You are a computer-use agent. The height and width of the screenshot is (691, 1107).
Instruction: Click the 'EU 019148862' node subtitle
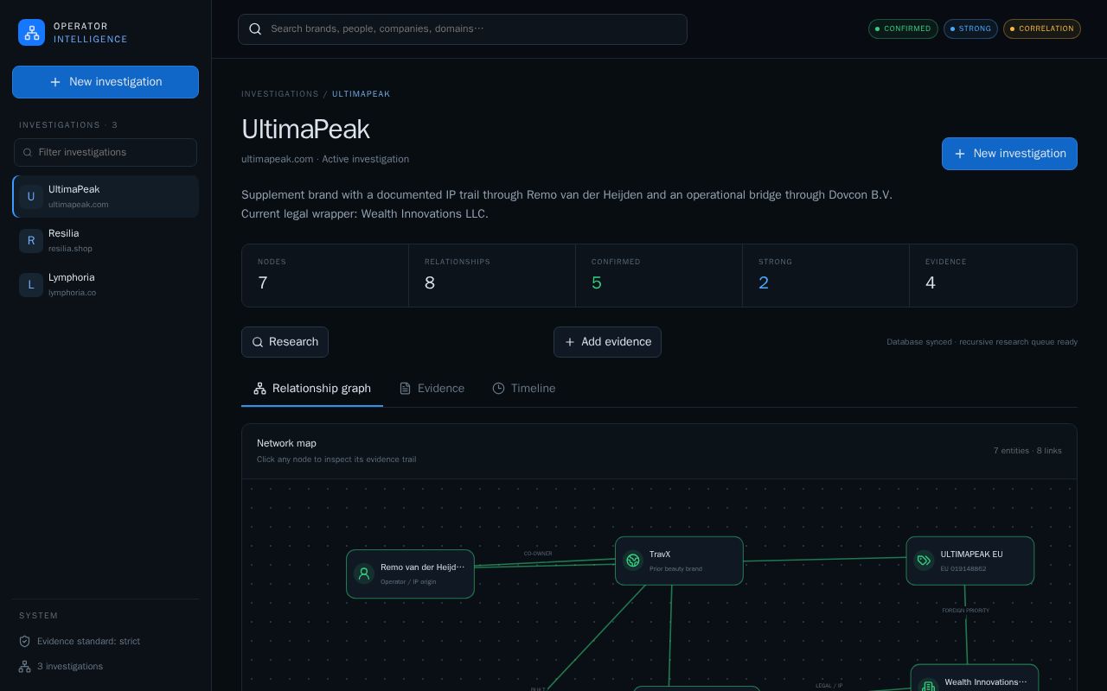click(x=963, y=569)
